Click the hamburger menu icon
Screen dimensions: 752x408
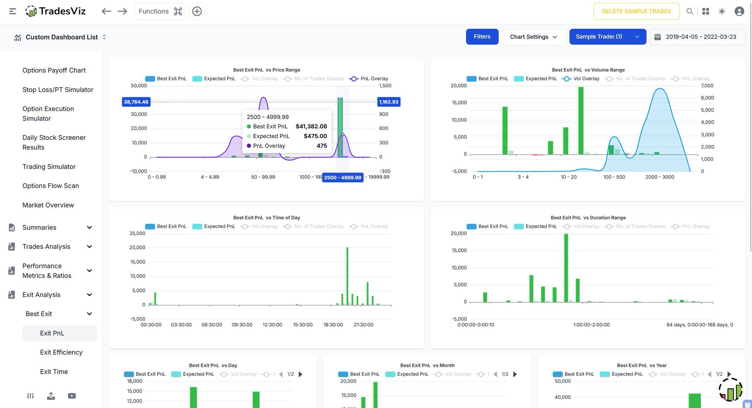coord(12,11)
